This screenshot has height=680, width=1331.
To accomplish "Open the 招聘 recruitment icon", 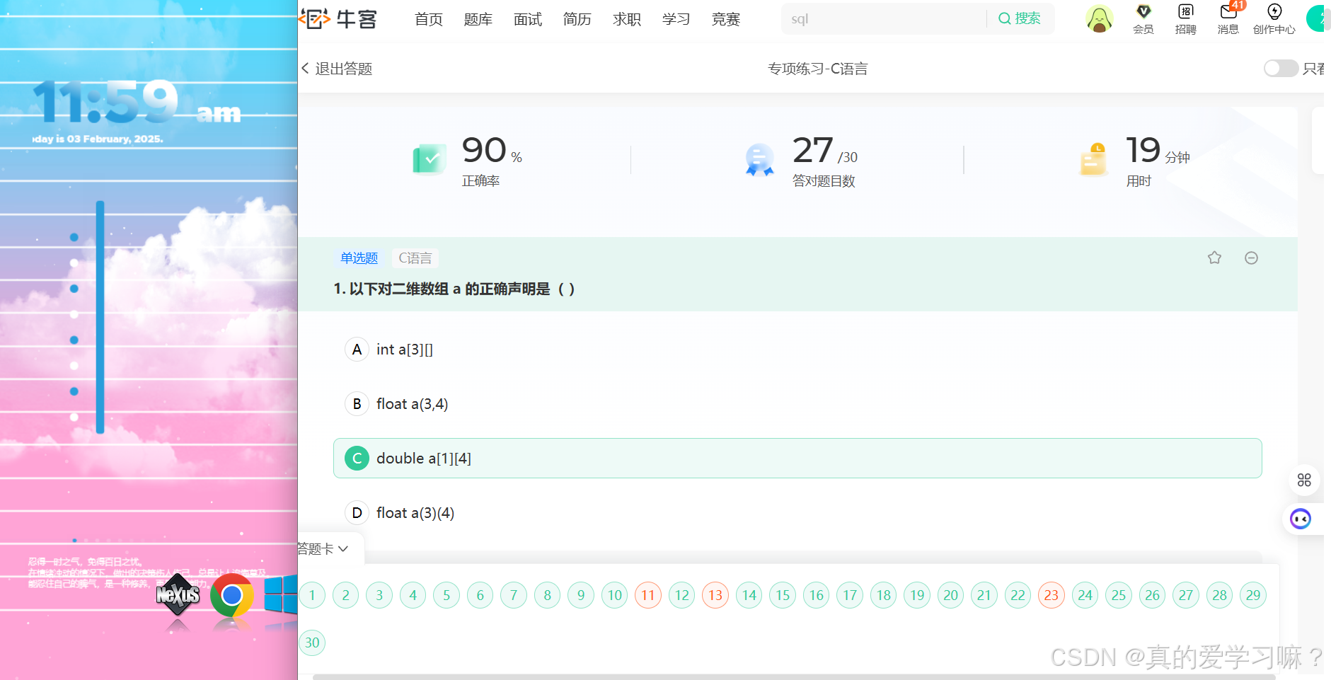I will tap(1185, 18).
